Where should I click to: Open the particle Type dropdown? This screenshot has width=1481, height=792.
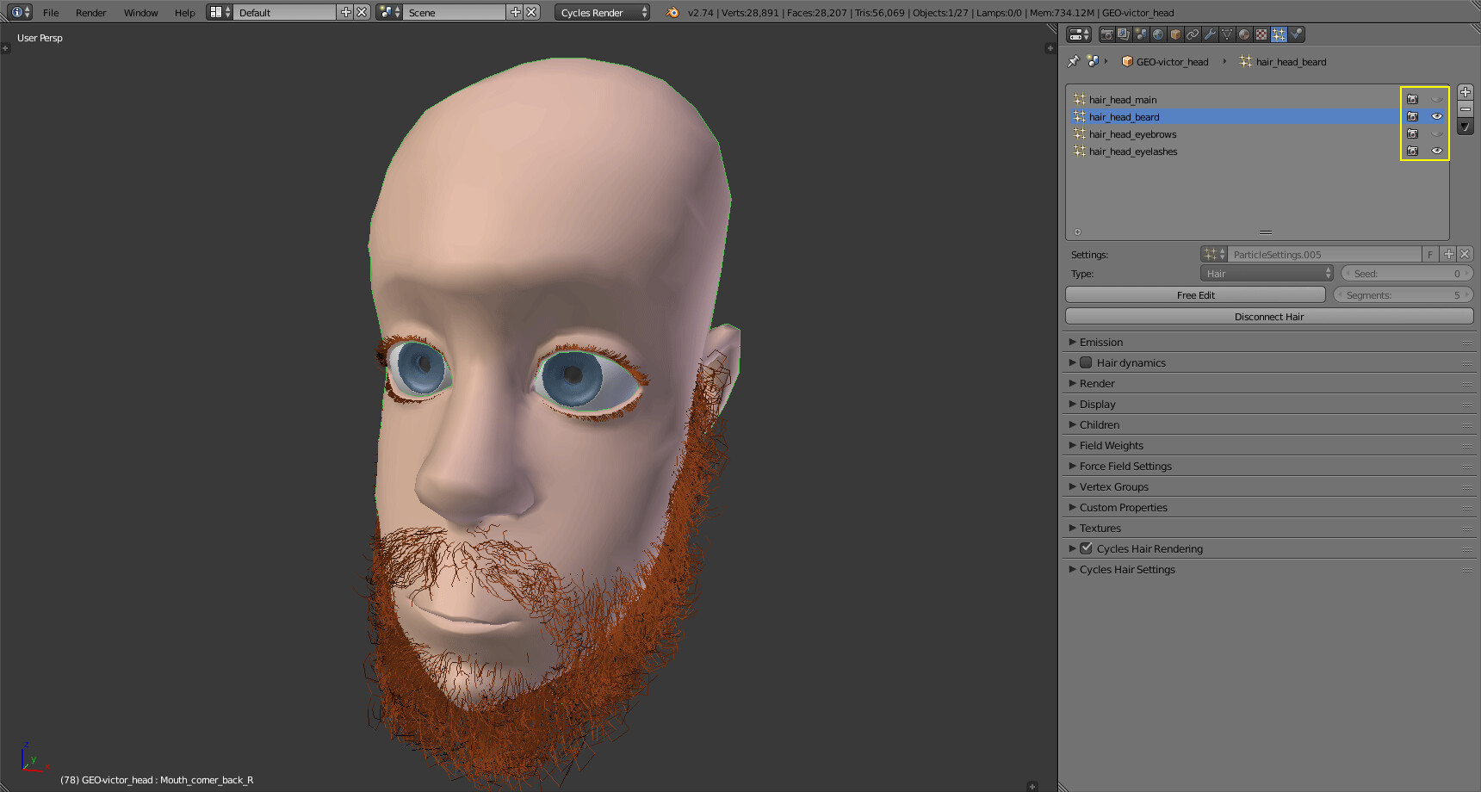click(1267, 273)
